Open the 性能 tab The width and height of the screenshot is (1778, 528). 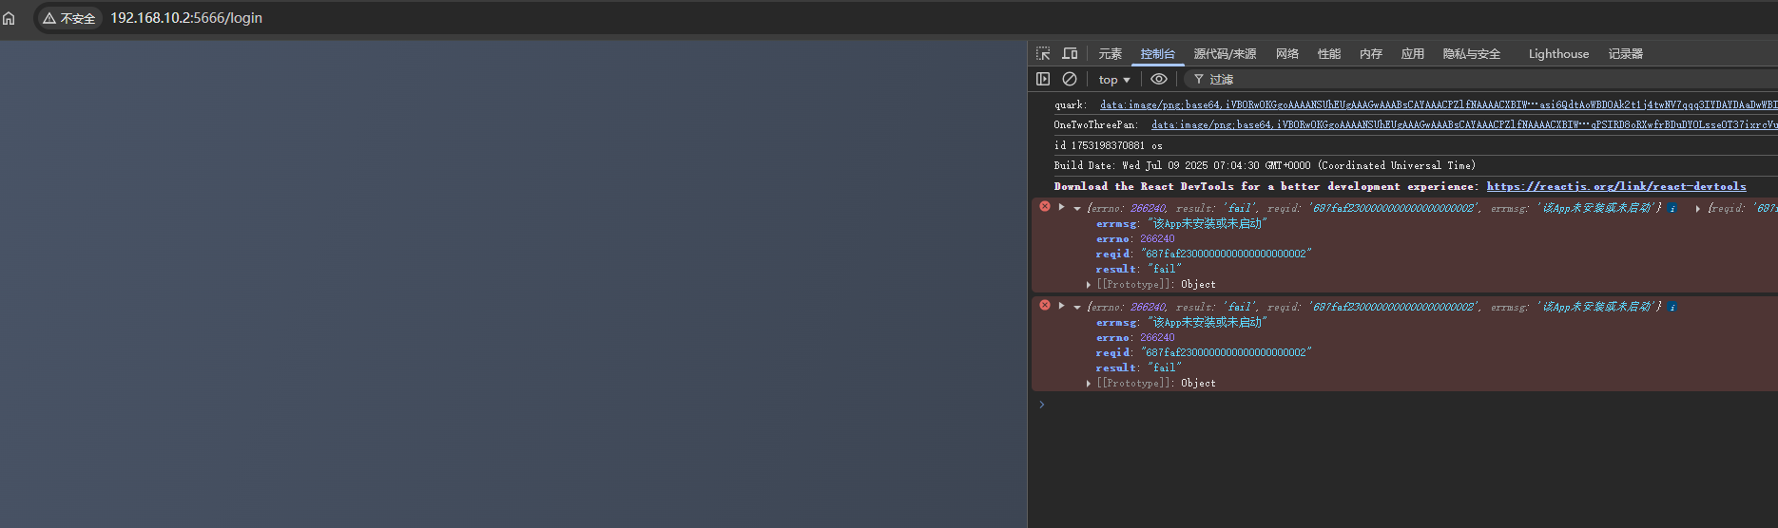[1328, 54]
